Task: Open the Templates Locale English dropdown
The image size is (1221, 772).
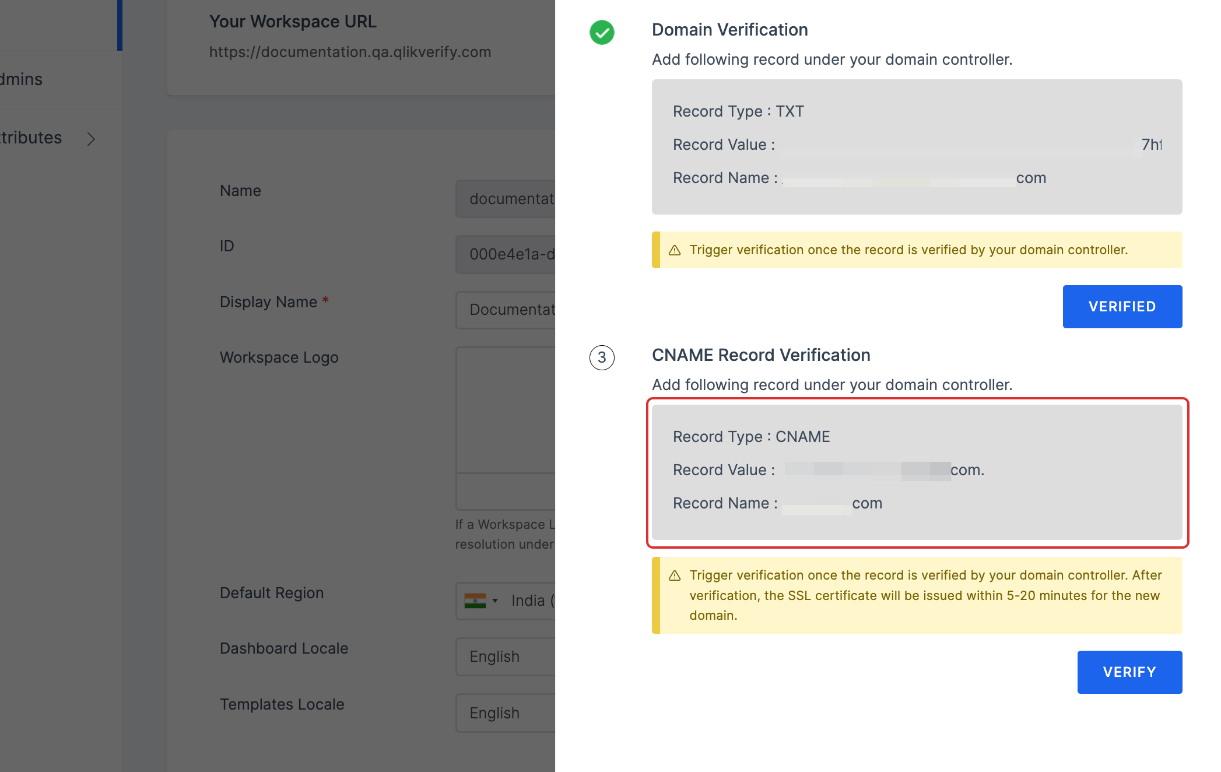Action: coord(506,713)
